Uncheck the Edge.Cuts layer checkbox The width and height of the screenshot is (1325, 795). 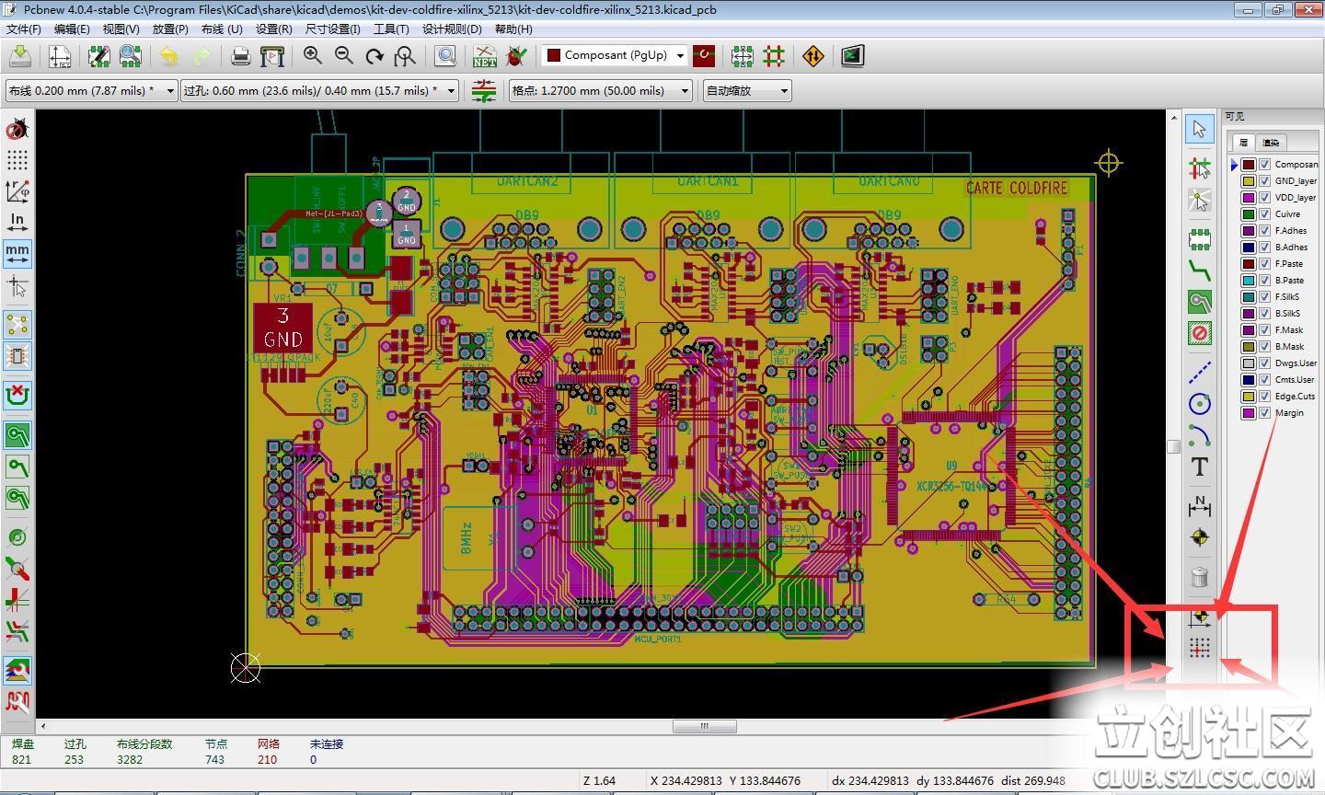coord(1265,397)
